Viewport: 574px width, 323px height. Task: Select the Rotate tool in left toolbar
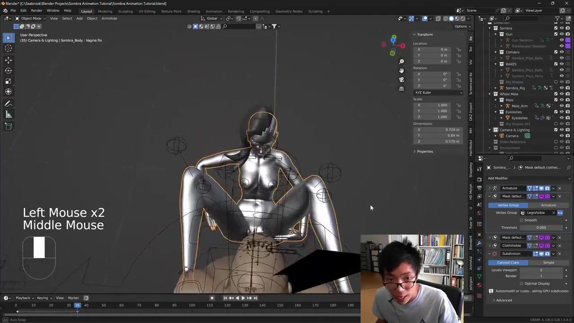point(8,70)
